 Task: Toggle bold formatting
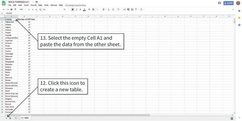pos(73,10)
